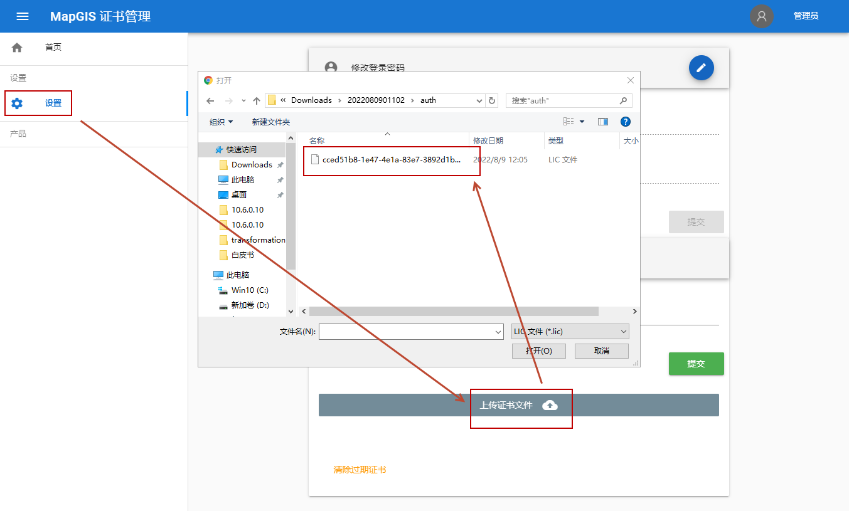Viewport: 849px width, 511px height.
Task: Click the green 提交 button
Action: coord(696,364)
